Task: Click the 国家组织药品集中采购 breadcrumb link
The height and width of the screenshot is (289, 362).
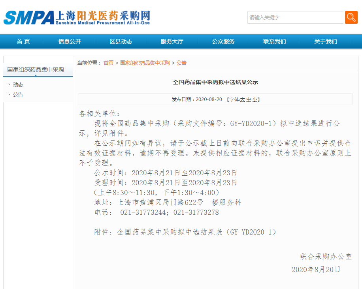Action: [x=145, y=63]
